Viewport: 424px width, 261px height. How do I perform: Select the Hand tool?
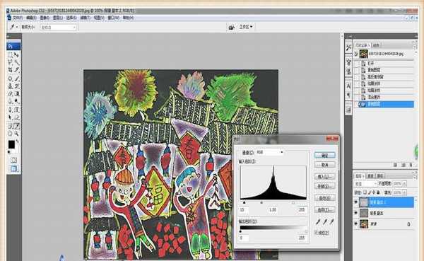click(x=11, y=134)
